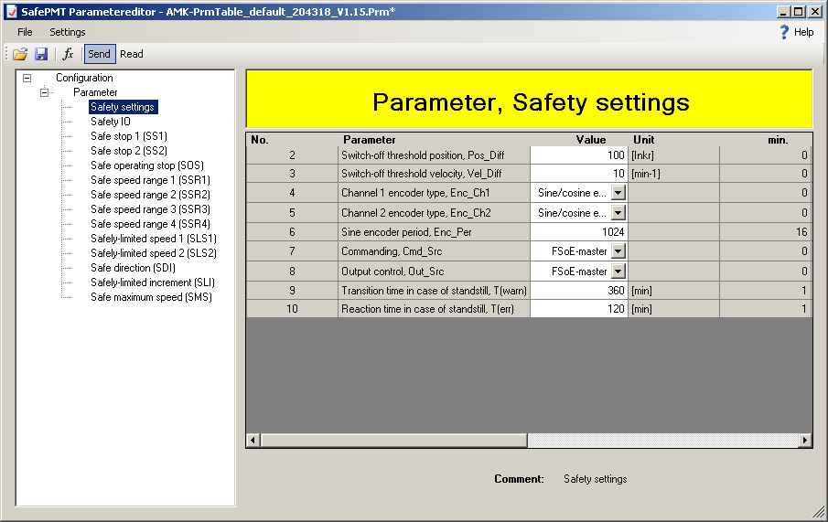Select Safe speed range 1 (SSR1)
828x522 pixels.
[150, 180]
